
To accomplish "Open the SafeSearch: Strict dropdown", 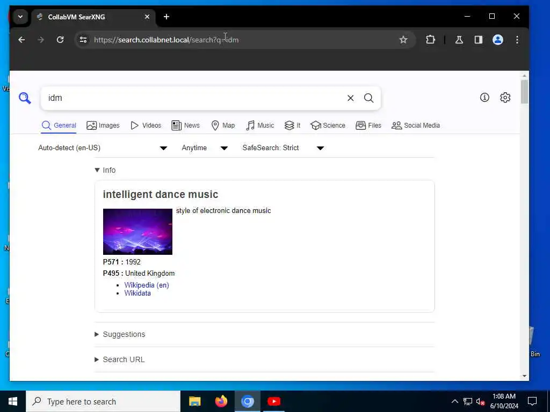I will point(283,148).
